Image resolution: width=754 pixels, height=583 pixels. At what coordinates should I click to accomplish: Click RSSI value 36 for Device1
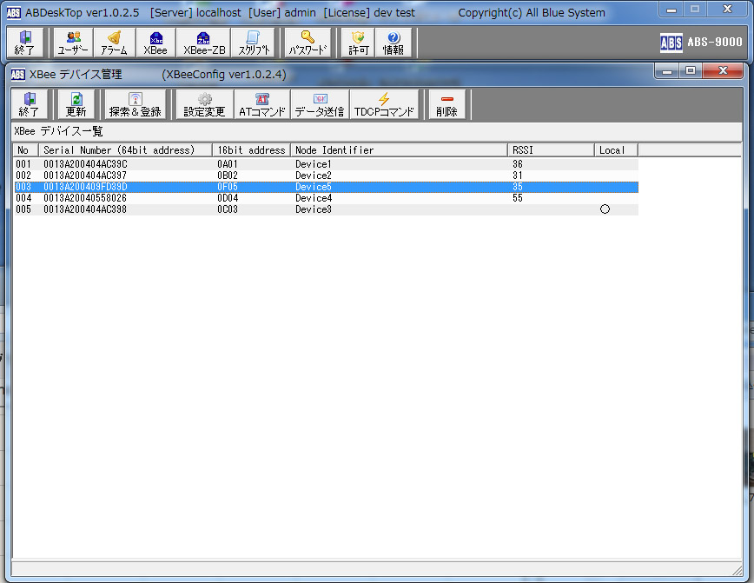tap(518, 164)
